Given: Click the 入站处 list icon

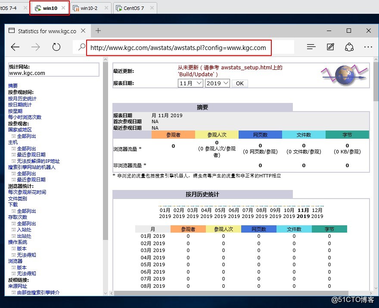Looking at the screenshot, I should (x=13, y=230).
